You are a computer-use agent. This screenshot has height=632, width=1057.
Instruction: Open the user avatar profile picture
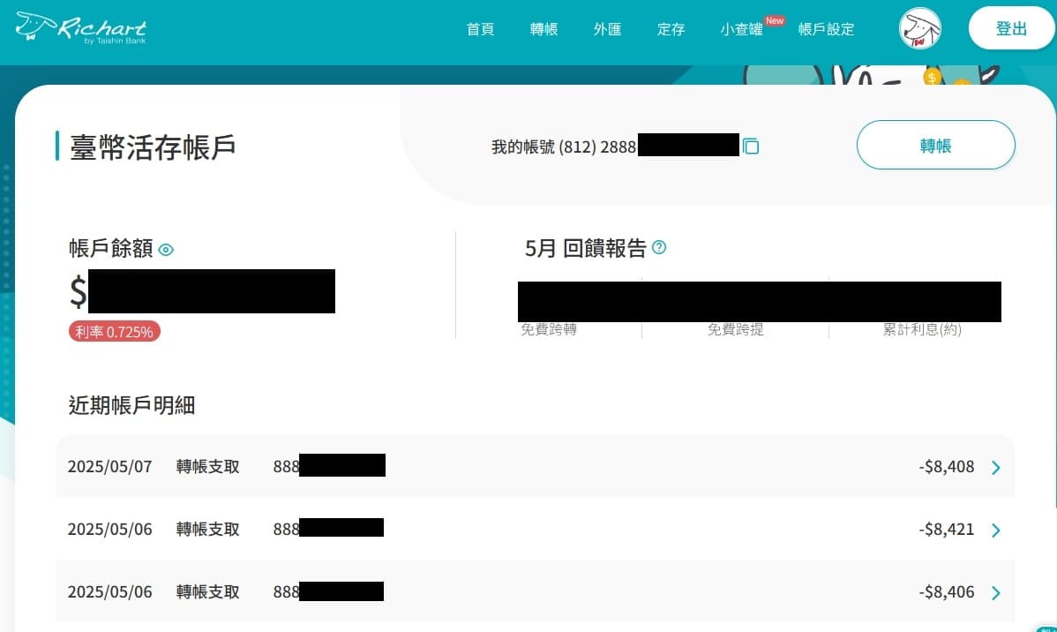click(919, 29)
